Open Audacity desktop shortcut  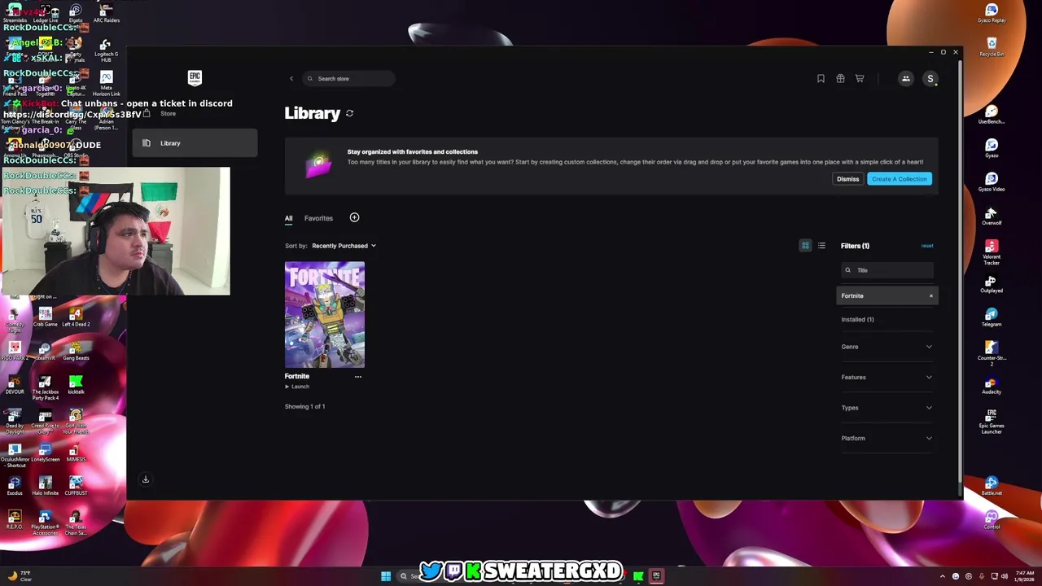click(992, 384)
